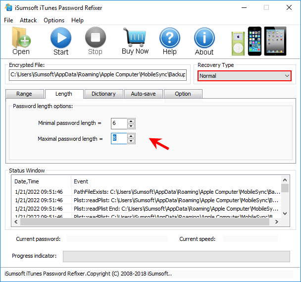301x282 pixels.
Task: Open the Auto-save tab
Action: click(x=144, y=94)
